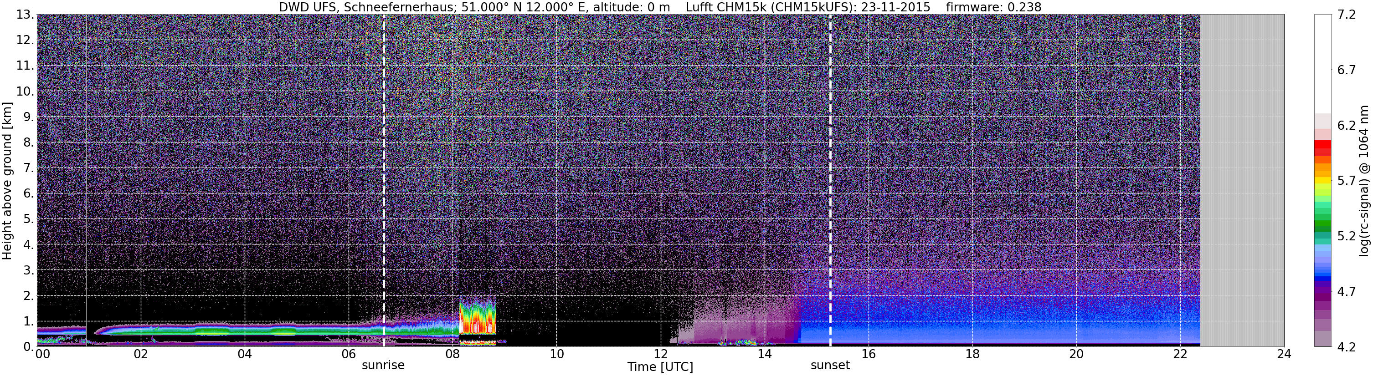Click the "Time [UTC]" axis label

tap(660, 366)
